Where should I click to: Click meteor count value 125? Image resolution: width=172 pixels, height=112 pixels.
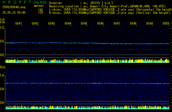[40, 13]
